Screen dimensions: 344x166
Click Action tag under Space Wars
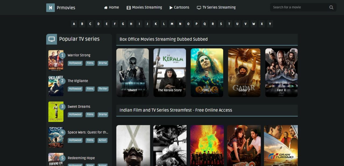102,140
